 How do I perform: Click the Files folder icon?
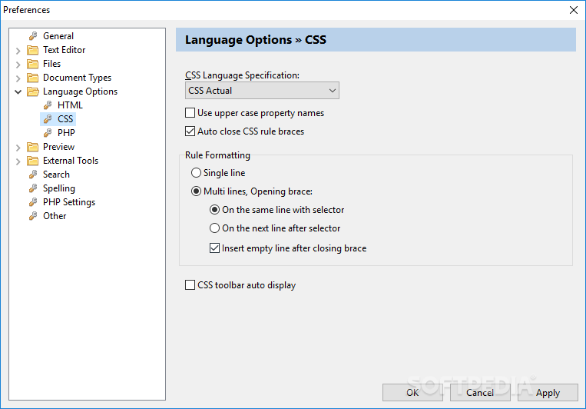click(x=33, y=64)
